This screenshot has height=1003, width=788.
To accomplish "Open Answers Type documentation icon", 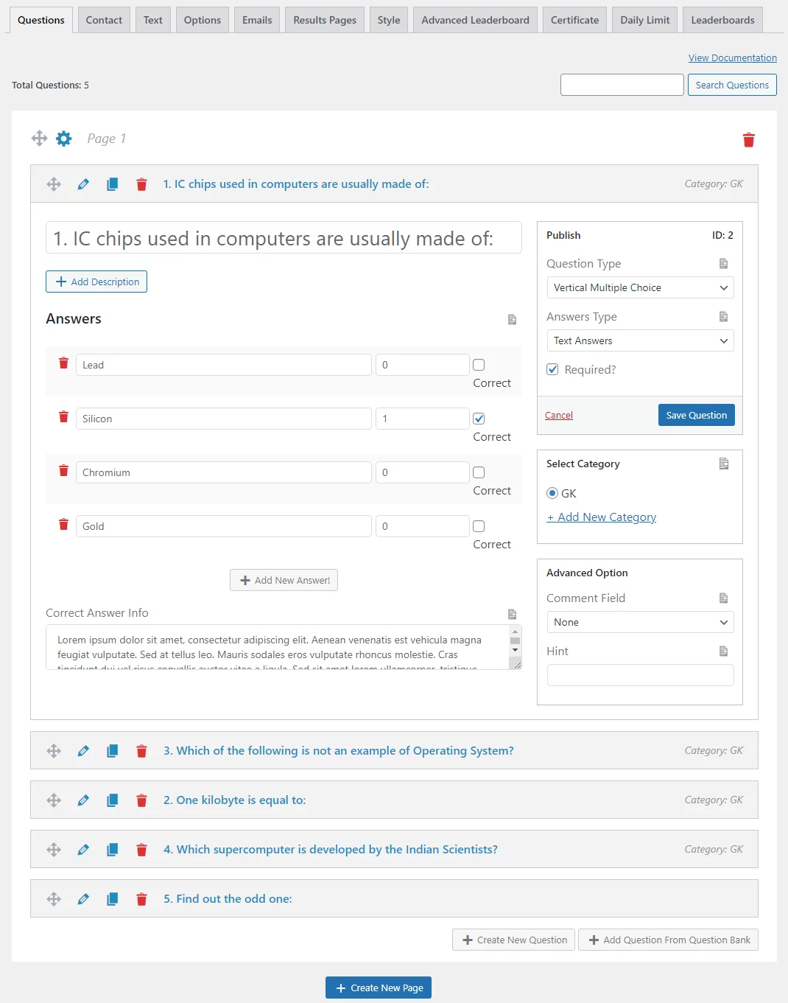I will pos(723,317).
